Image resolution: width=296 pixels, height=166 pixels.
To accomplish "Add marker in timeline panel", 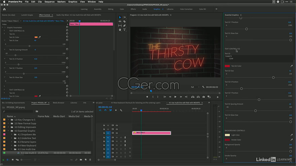I will pos(116,110).
